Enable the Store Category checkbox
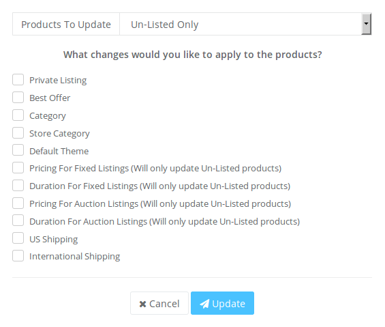 18,133
